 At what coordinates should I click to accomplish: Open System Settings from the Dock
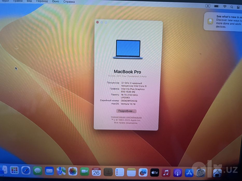(x=201, y=173)
